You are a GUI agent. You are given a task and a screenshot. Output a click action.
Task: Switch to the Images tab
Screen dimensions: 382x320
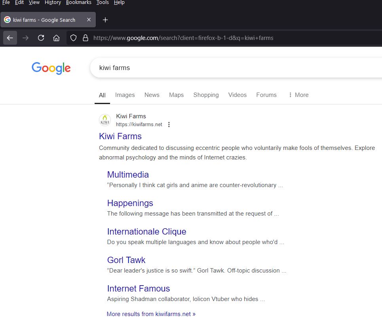pyautogui.click(x=125, y=95)
